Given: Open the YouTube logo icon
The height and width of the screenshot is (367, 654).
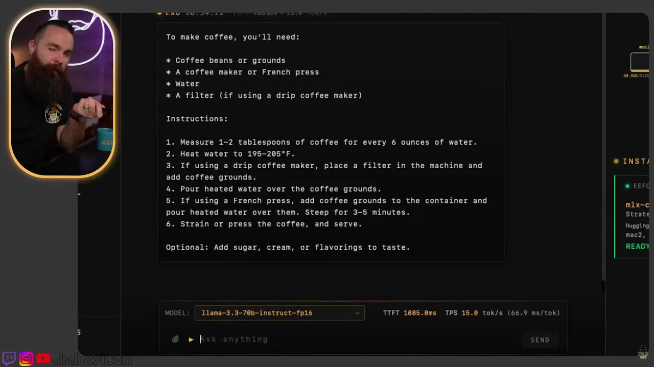Looking at the screenshot, I should 43,359.
